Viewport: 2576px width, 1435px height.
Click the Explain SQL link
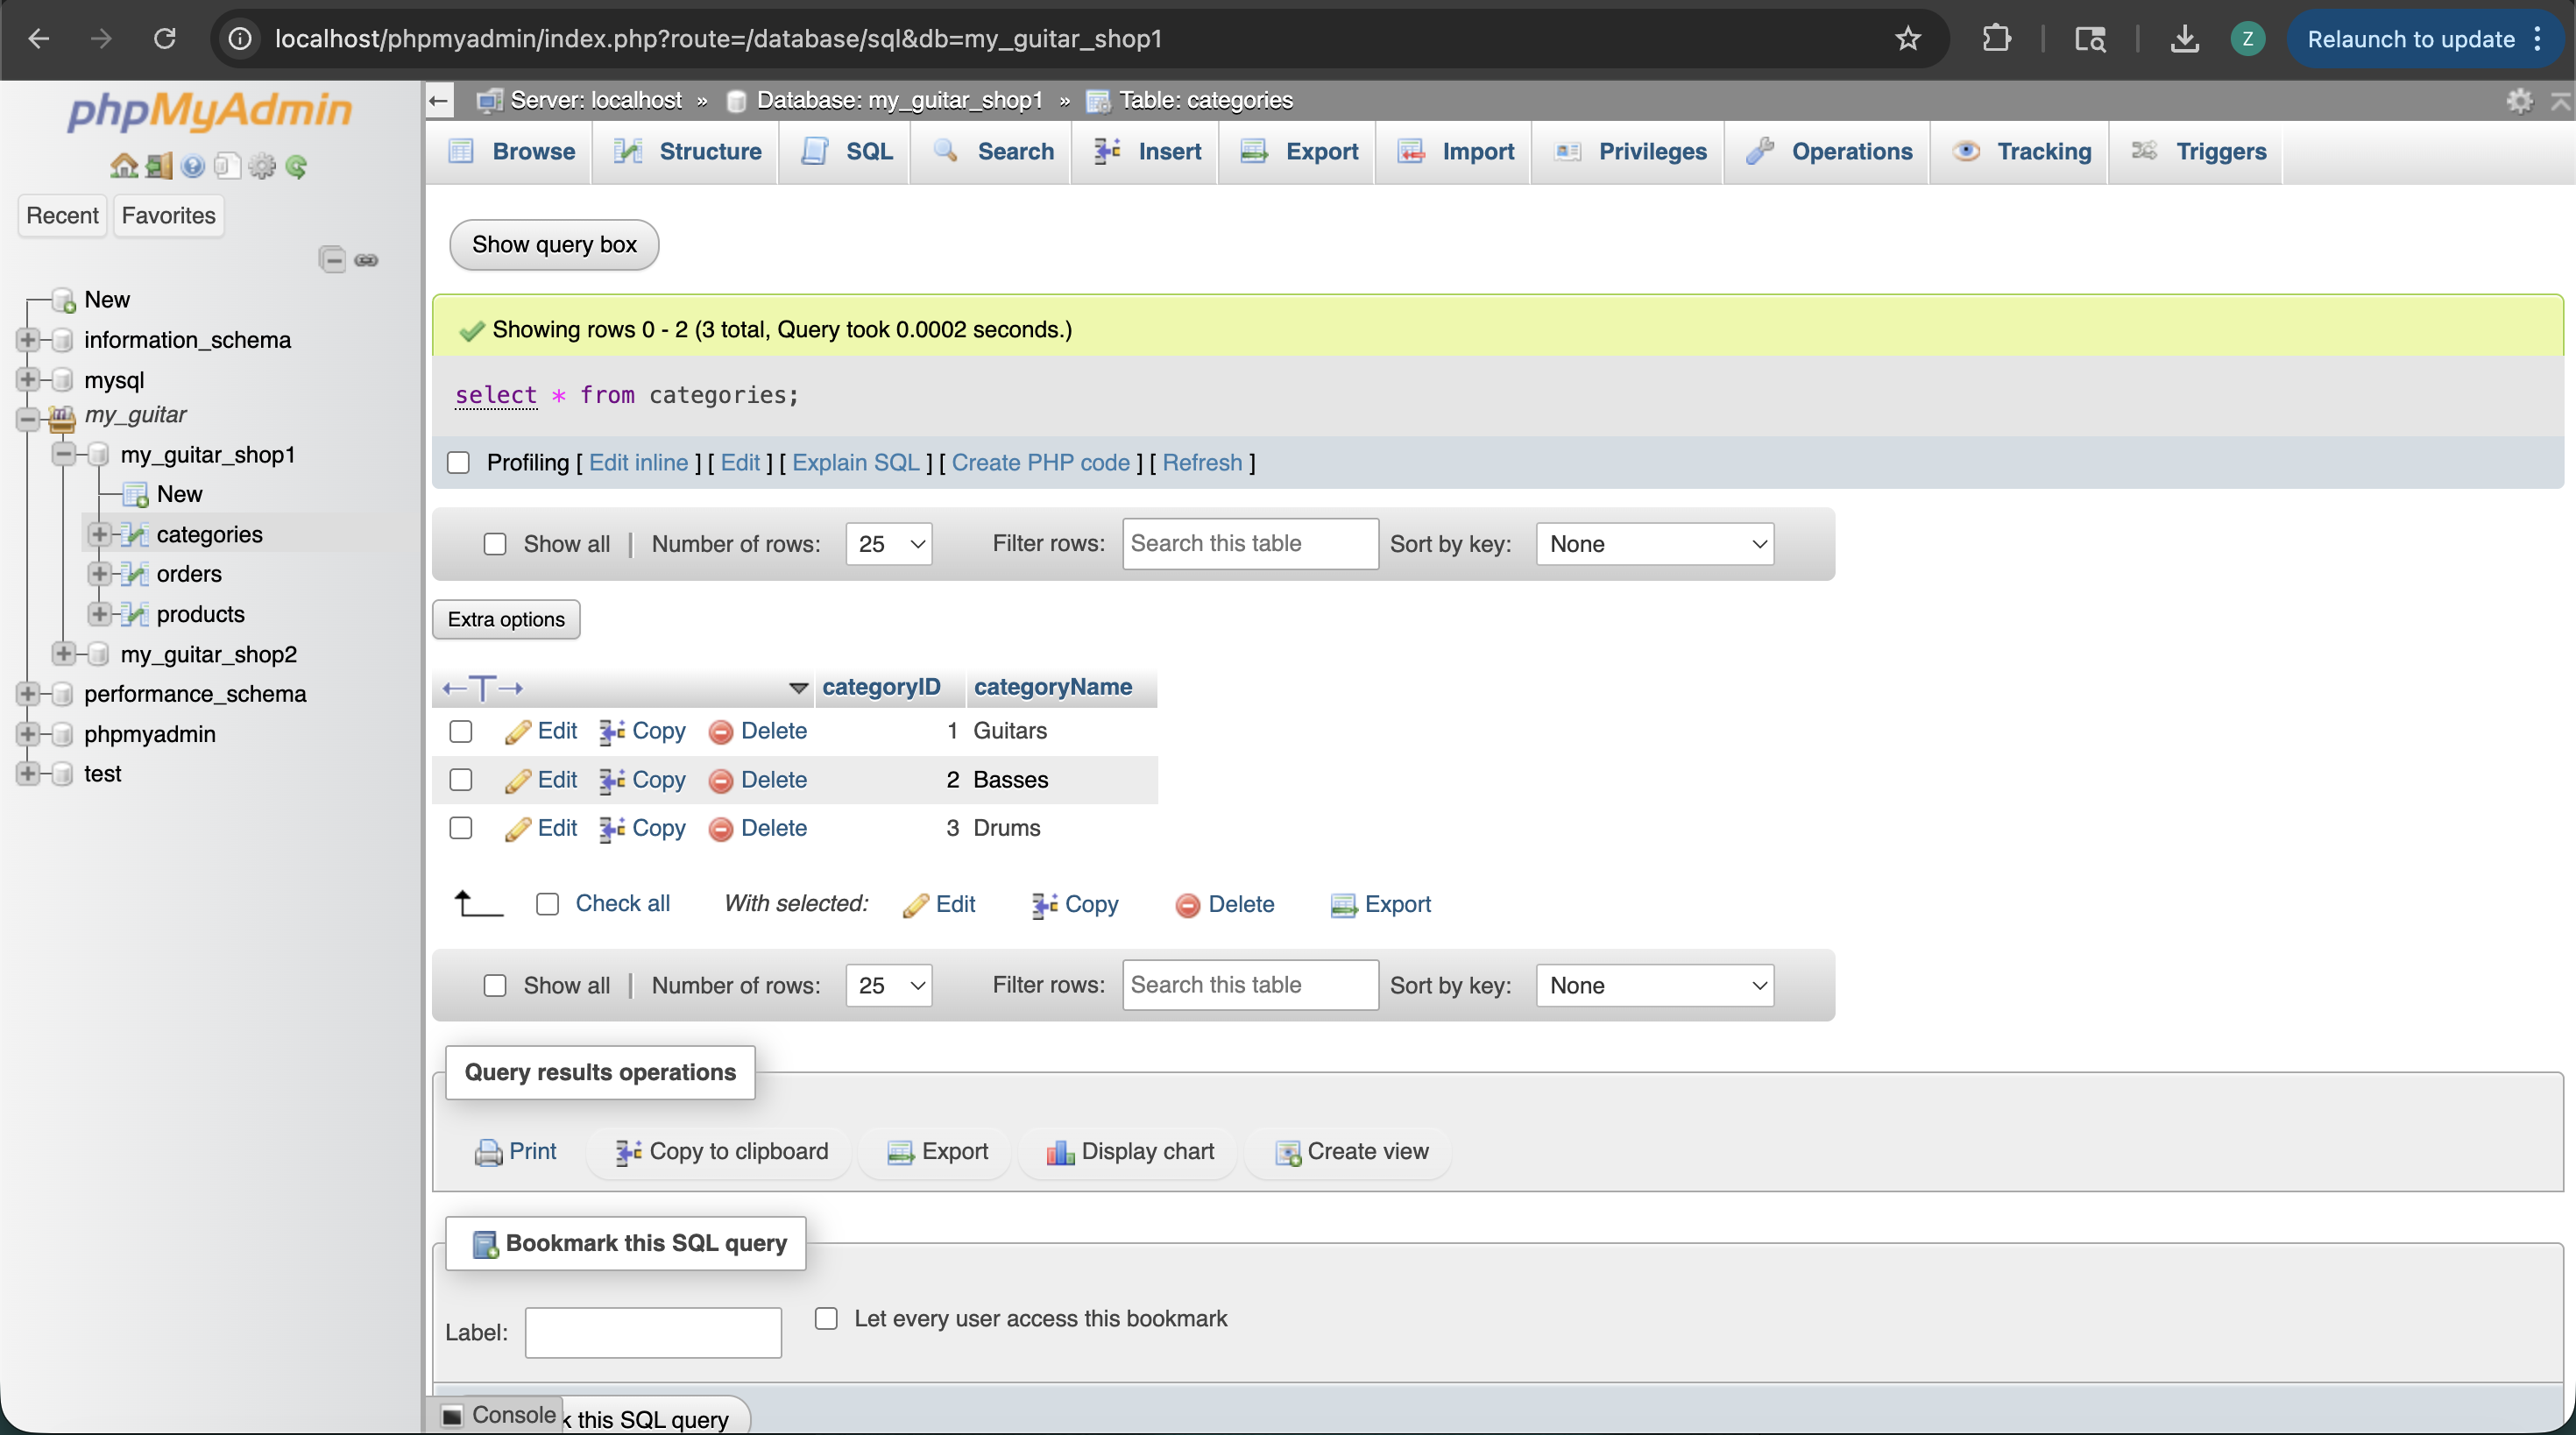pos(856,462)
